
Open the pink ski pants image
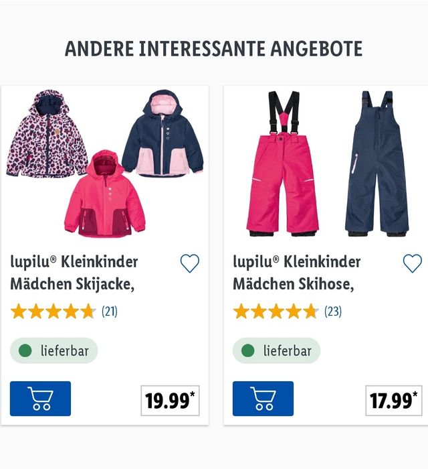(x=283, y=163)
